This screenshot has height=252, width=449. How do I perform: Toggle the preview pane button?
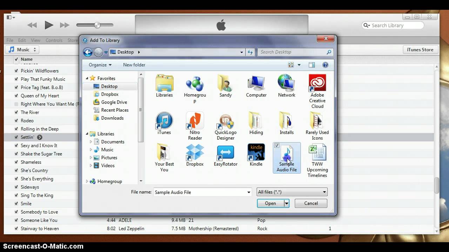click(x=312, y=65)
